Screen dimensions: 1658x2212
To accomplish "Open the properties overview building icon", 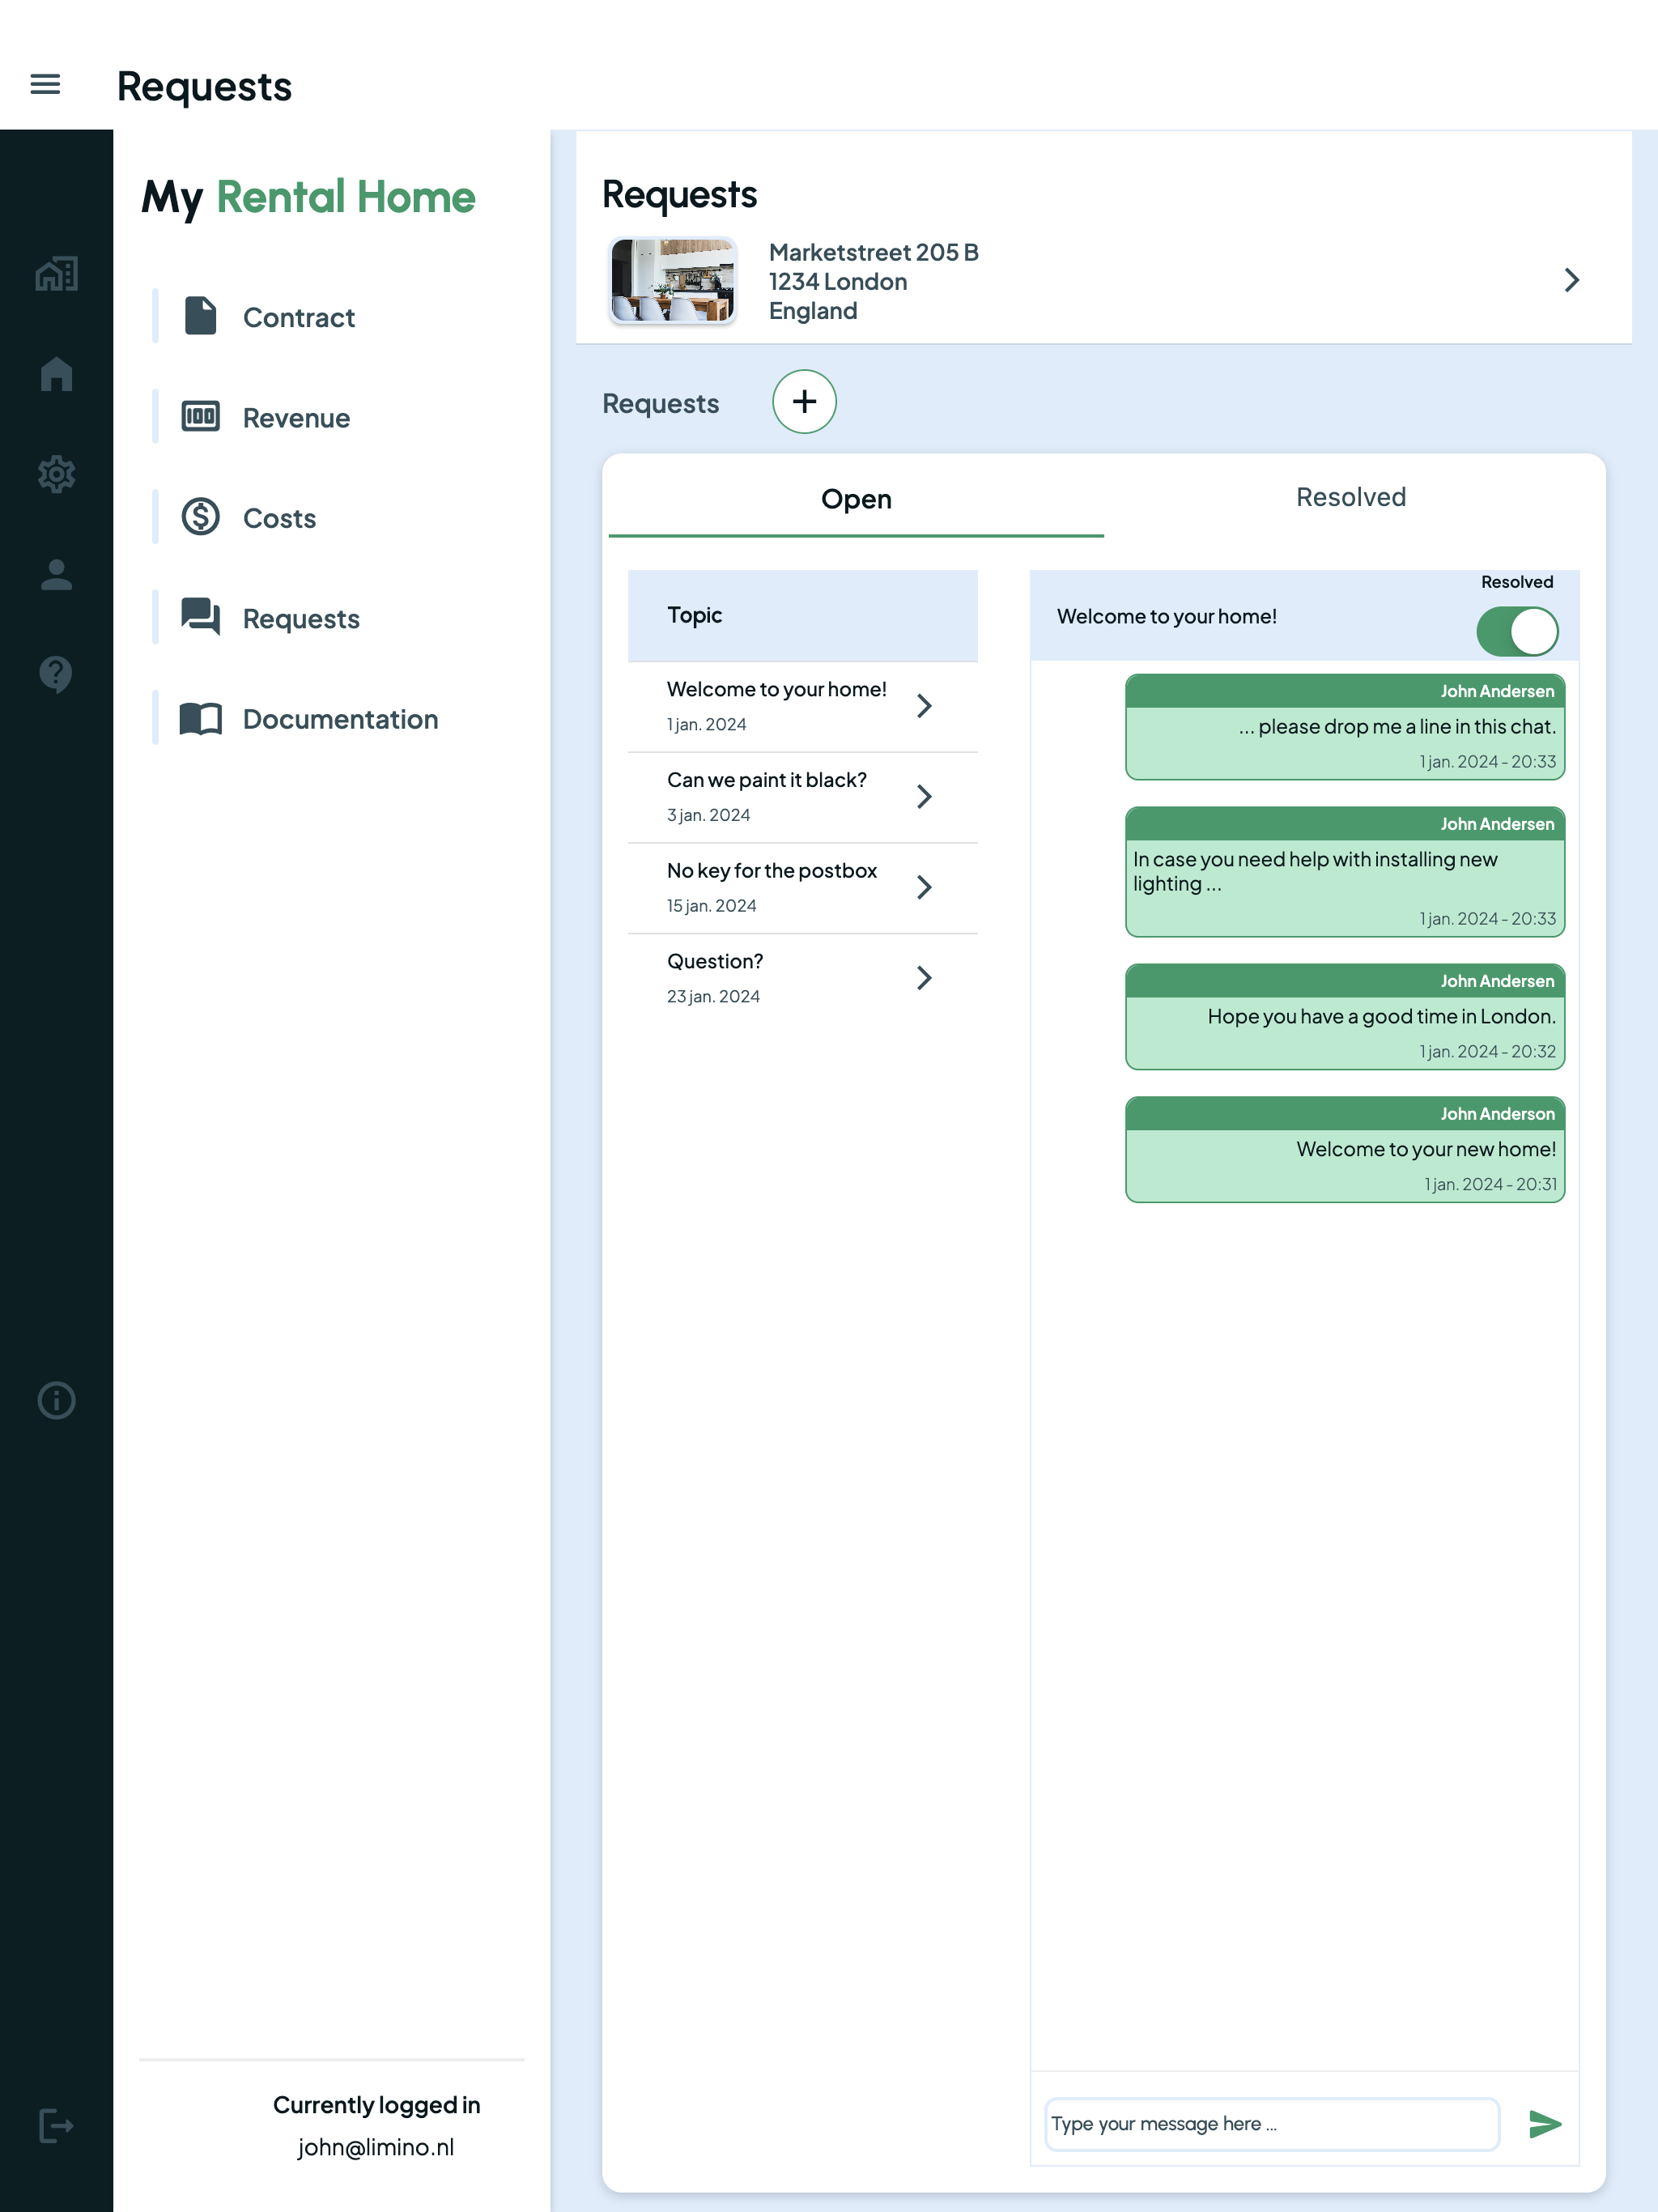I will tap(56, 273).
